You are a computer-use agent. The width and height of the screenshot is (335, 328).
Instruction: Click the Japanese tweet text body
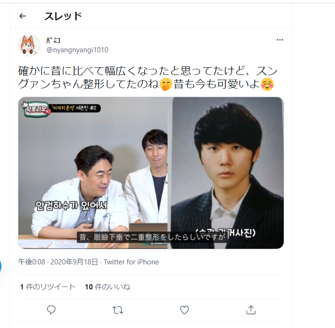point(148,77)
